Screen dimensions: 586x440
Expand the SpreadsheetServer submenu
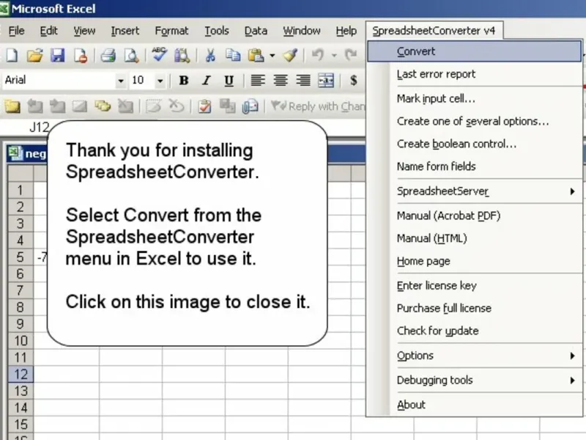pyautogui.click(x=474, y=191)
